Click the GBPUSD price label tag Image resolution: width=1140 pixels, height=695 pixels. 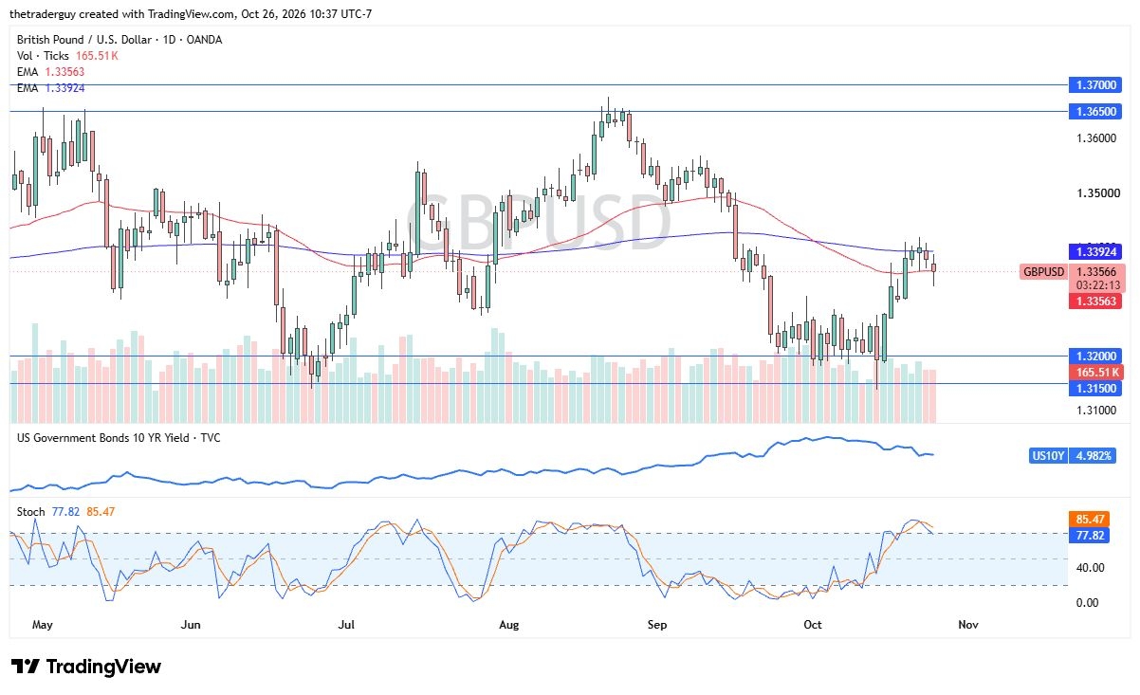point(1043,272)
